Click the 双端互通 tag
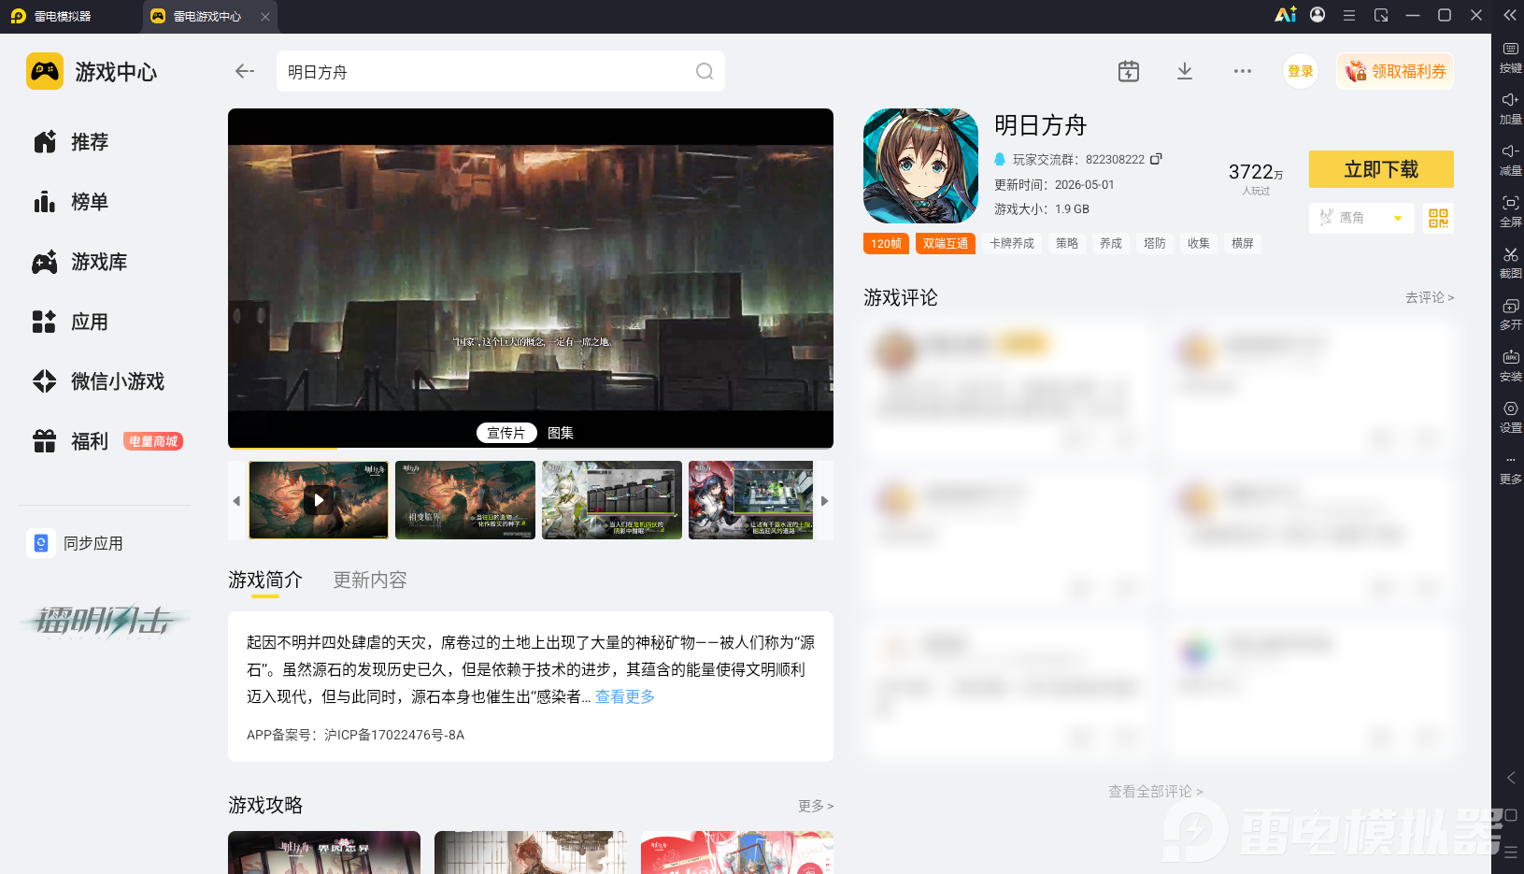Screen dimensions: 1524x874 (946, 244)
